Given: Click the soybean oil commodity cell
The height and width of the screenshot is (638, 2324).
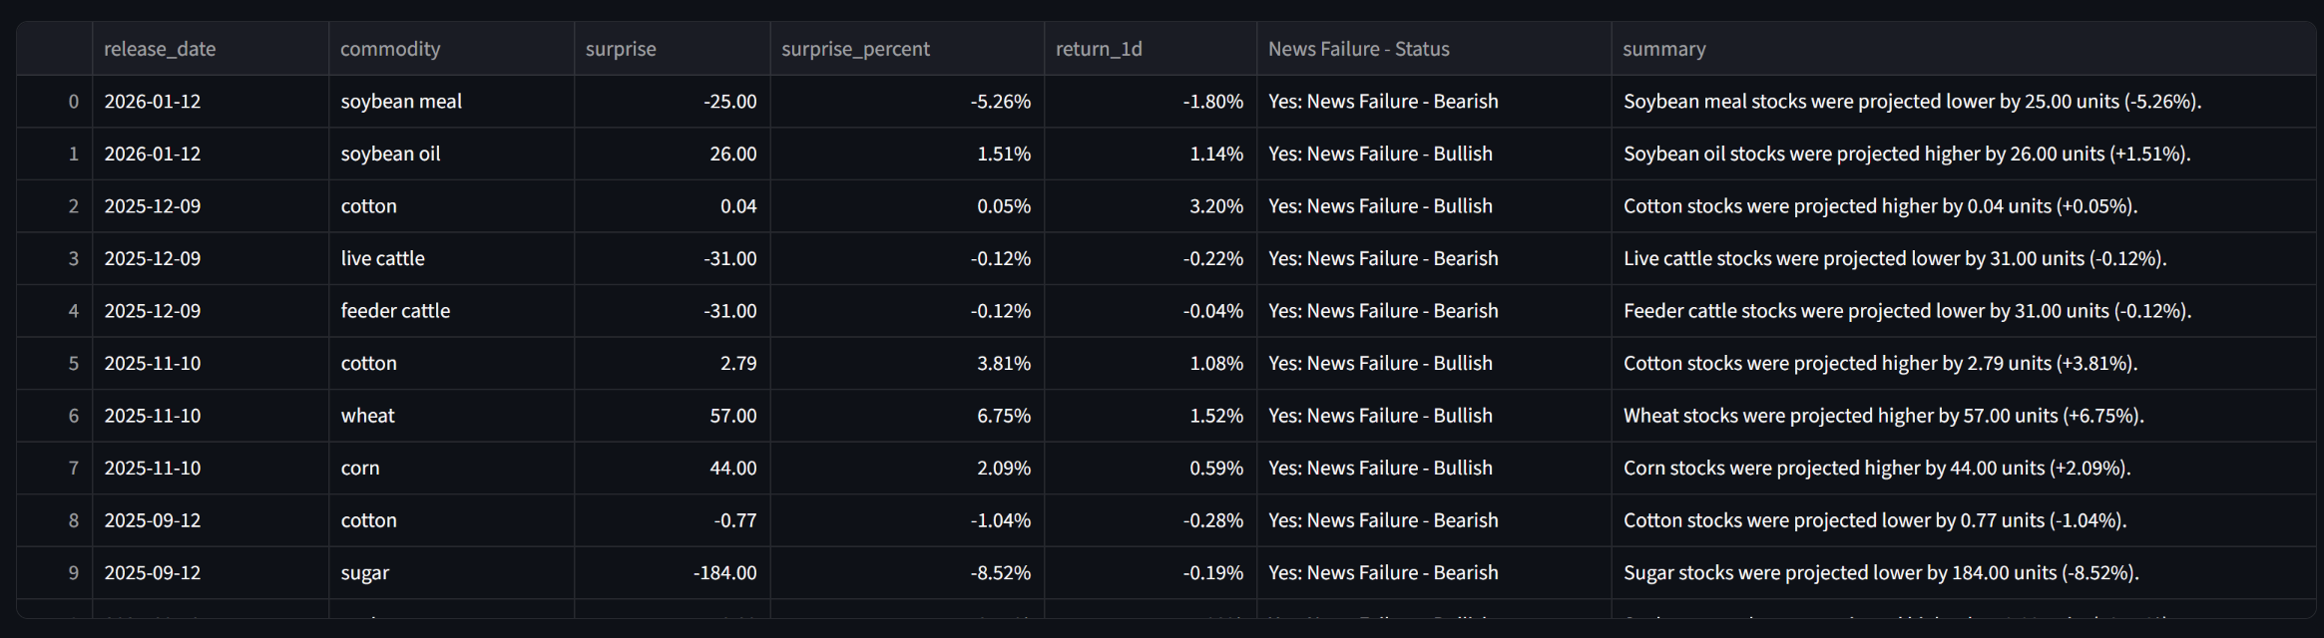Looking at the screenshot, I should (390, 154).
